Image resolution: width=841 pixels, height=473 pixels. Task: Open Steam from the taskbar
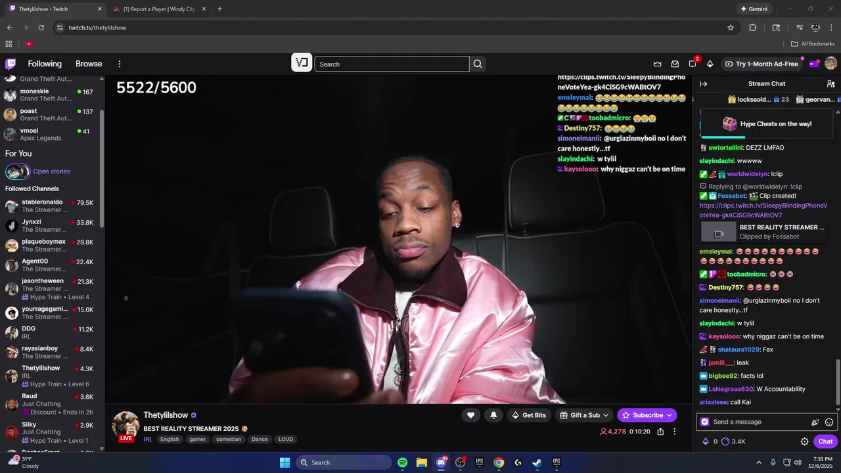pyautogui.click(x=537, y=462)
